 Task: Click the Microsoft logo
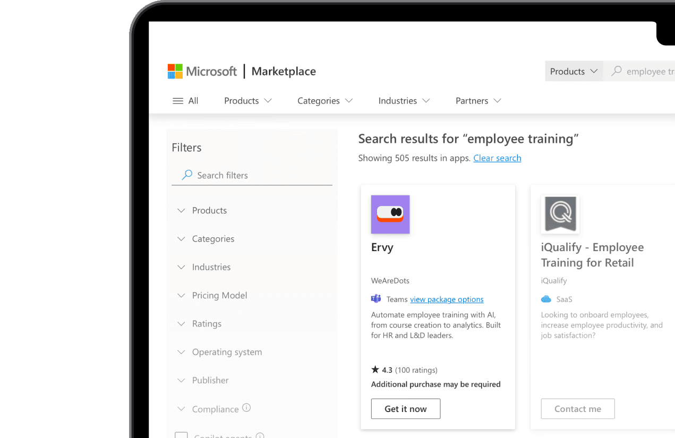pos(202,71)
